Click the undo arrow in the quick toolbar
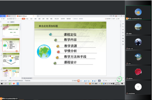 16,19
